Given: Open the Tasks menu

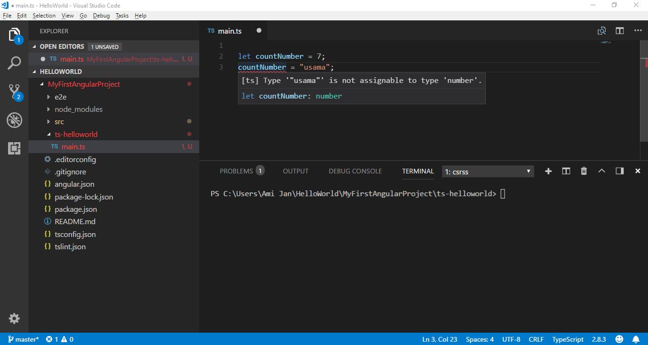Looking at the screenshot, I should (x=122, y=16).
